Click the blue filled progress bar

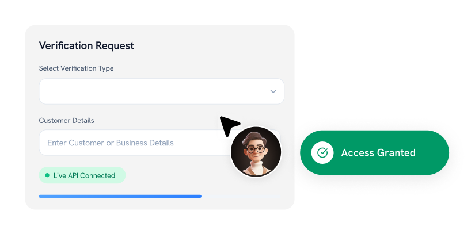pos(120,196)
